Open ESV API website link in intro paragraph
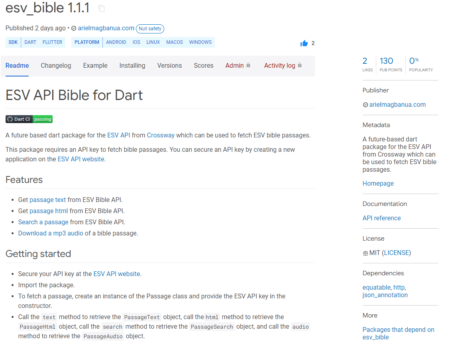Image resolution: width=452 pixels, height=345 pixels. coord(81,159)
